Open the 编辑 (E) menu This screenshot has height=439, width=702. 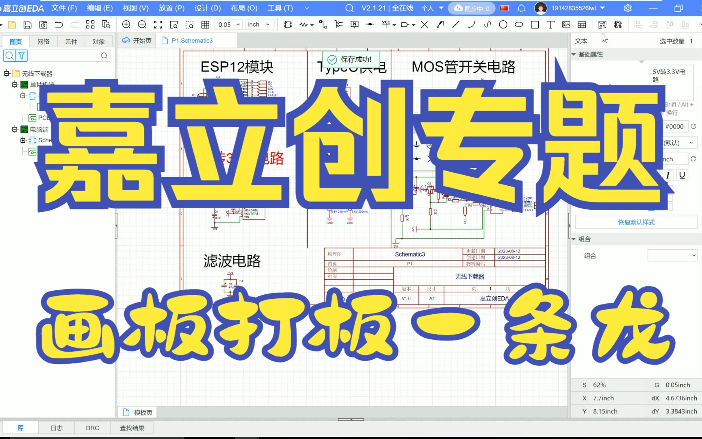100,8
